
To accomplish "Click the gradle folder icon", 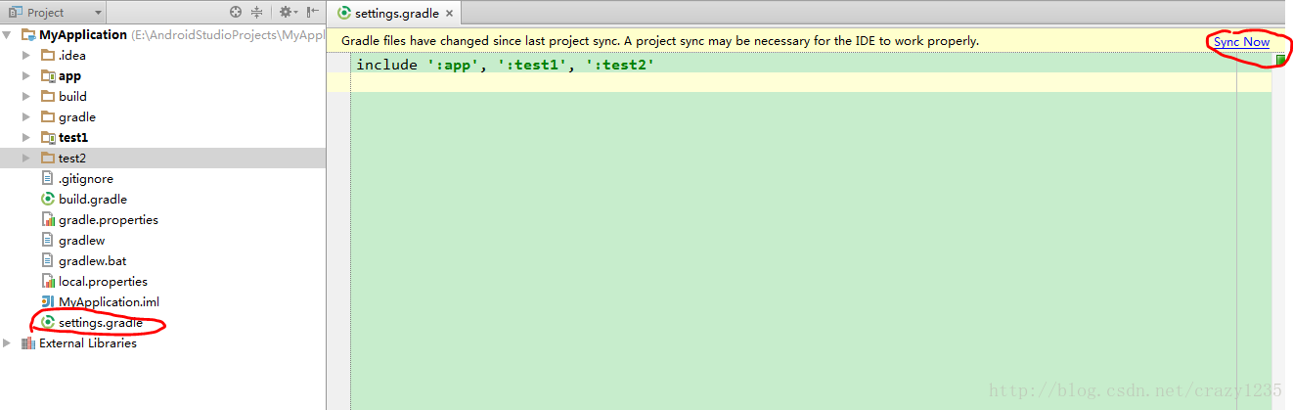I will pyautogui.click(x=48, y=116).
